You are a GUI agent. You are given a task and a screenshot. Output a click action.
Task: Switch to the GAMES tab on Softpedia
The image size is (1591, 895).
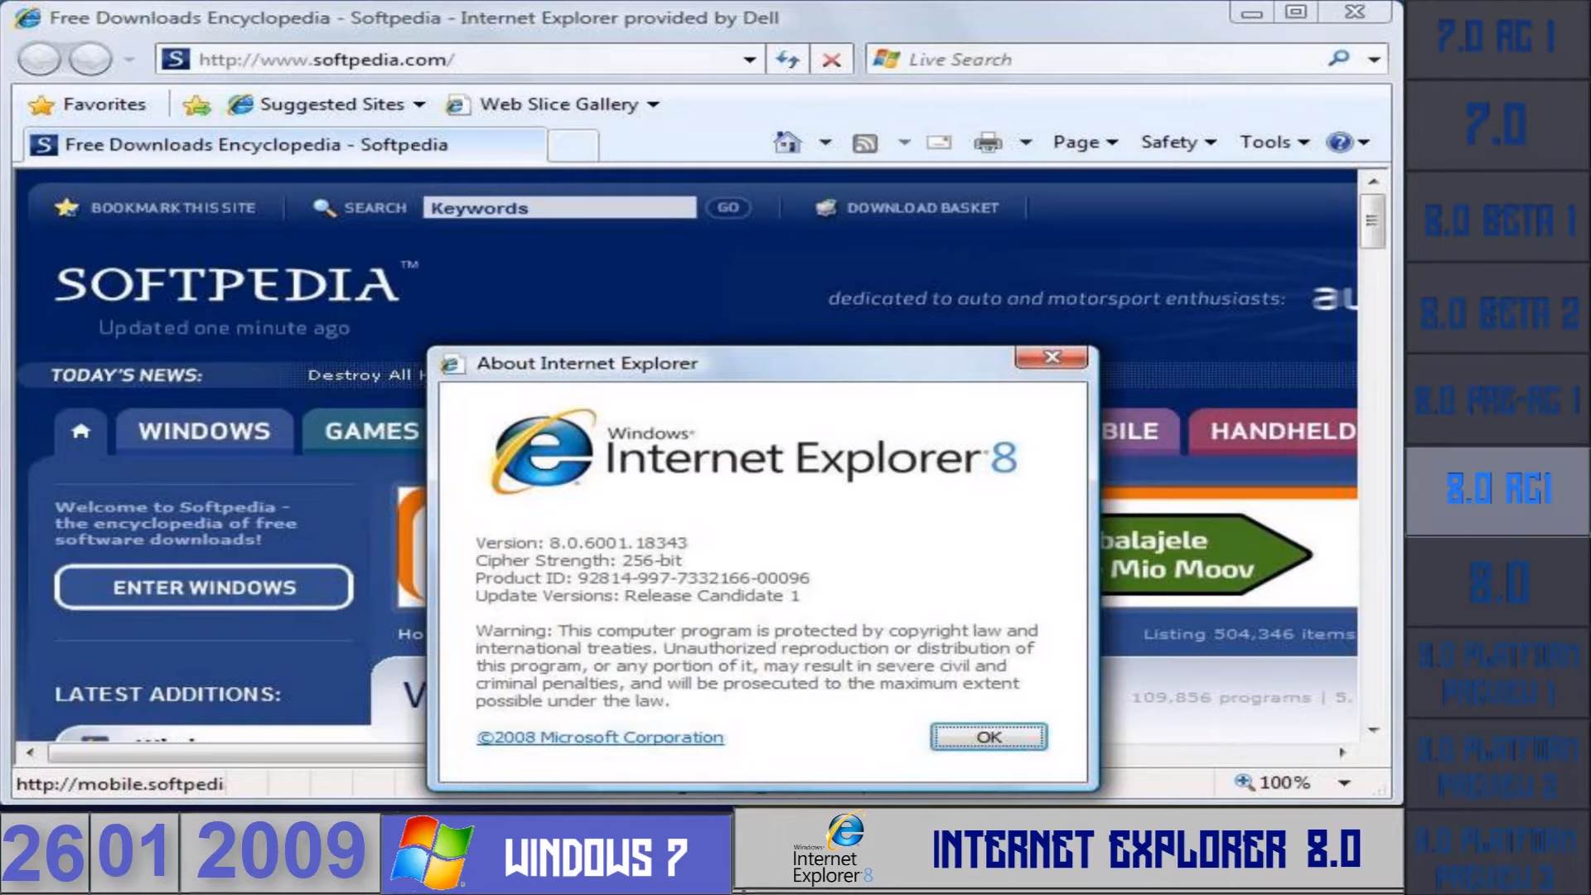pyautogui.click(x=370, y=430)
